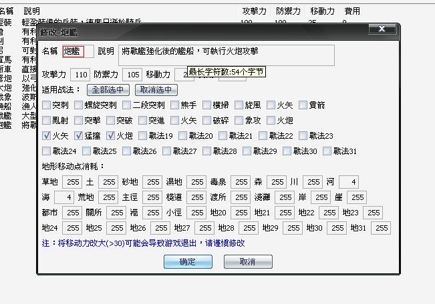
Task: Click the 荒地 movement cost field
Action: point(108,197)
